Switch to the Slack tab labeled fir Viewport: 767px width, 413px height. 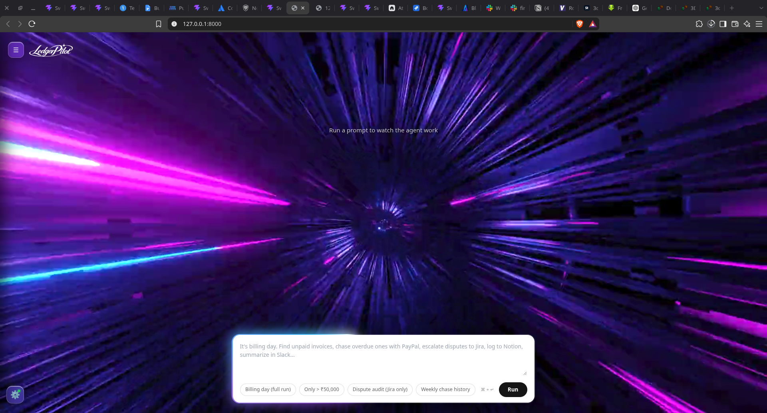pyautogui.click(x=518, y=8)
